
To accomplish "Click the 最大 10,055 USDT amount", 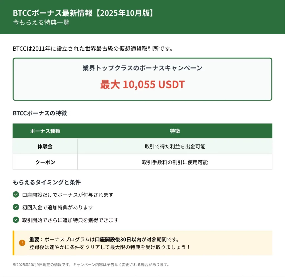I will pyautogui.click(x=142, y=85).
